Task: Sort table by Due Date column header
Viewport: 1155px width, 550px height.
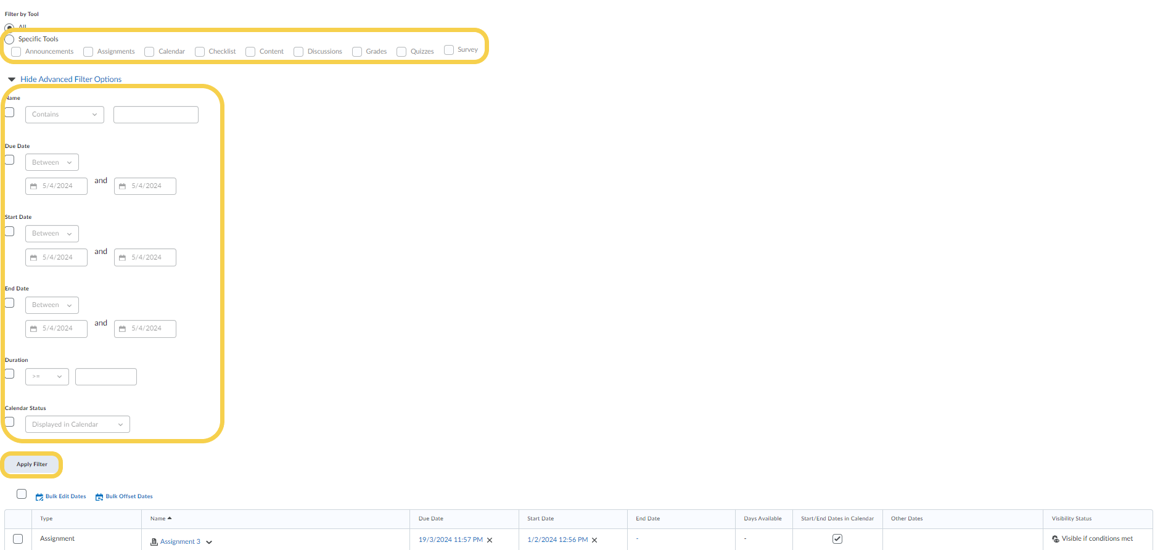Action: click(x=431, y=519)
